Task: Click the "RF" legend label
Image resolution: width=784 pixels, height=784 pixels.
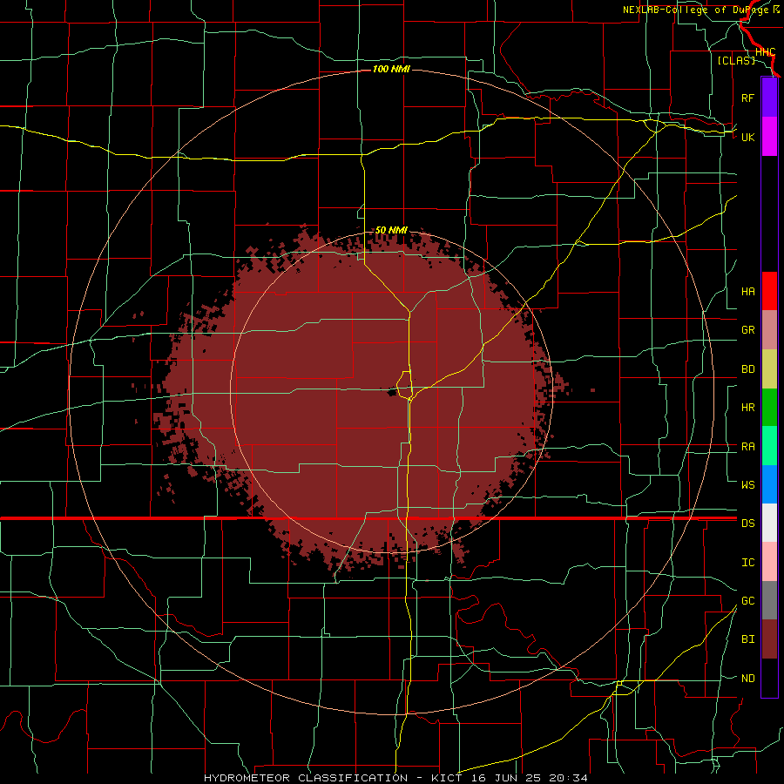Action: tap(747, 98)
